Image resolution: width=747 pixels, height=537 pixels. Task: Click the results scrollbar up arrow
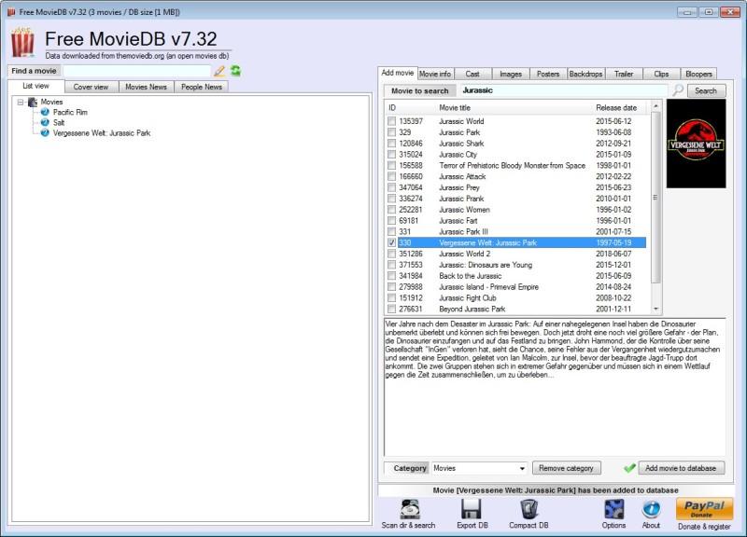tap(655, 105)
